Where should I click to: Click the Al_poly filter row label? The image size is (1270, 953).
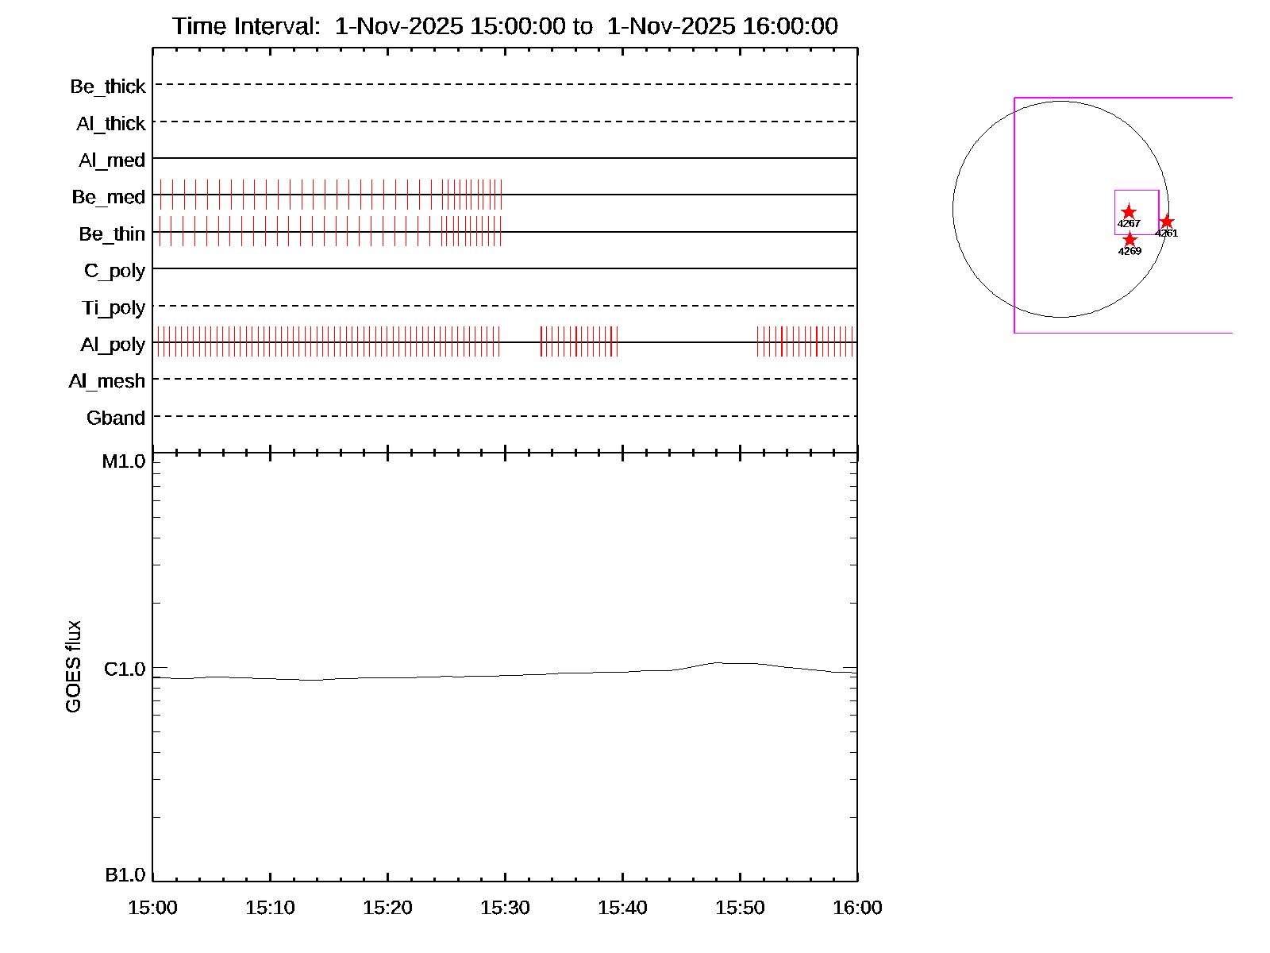click(x=113, y=345)
